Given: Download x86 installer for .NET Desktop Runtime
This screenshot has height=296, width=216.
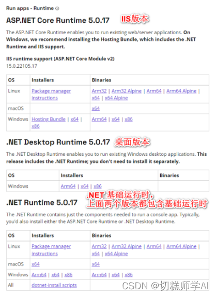Looking at the screenshot, I should (x=98, y=186).
